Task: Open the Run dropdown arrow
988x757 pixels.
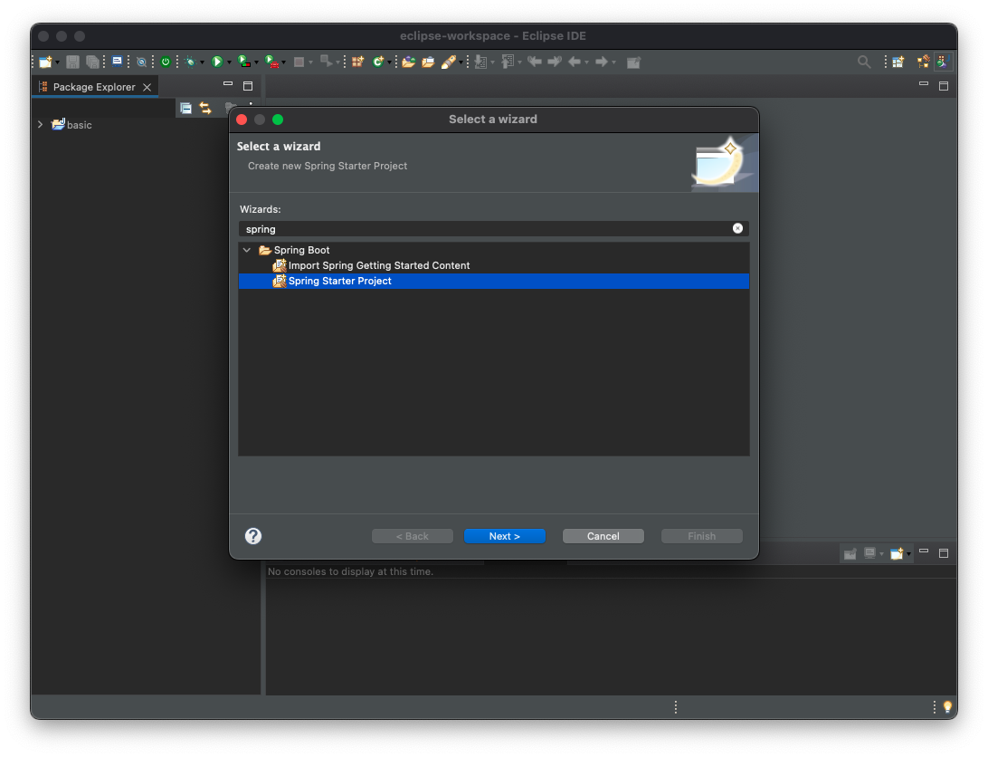Action: click(x=230, y=62)
